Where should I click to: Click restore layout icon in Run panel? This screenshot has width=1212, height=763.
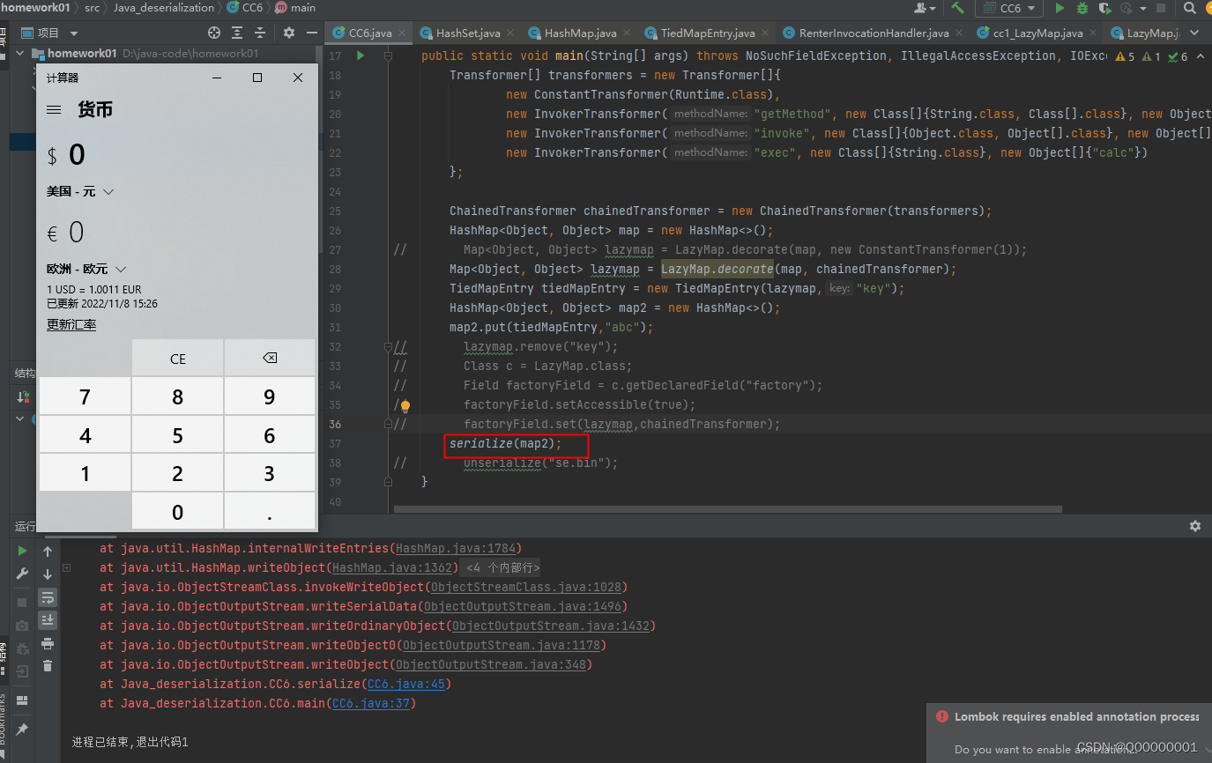pos(23,701)
